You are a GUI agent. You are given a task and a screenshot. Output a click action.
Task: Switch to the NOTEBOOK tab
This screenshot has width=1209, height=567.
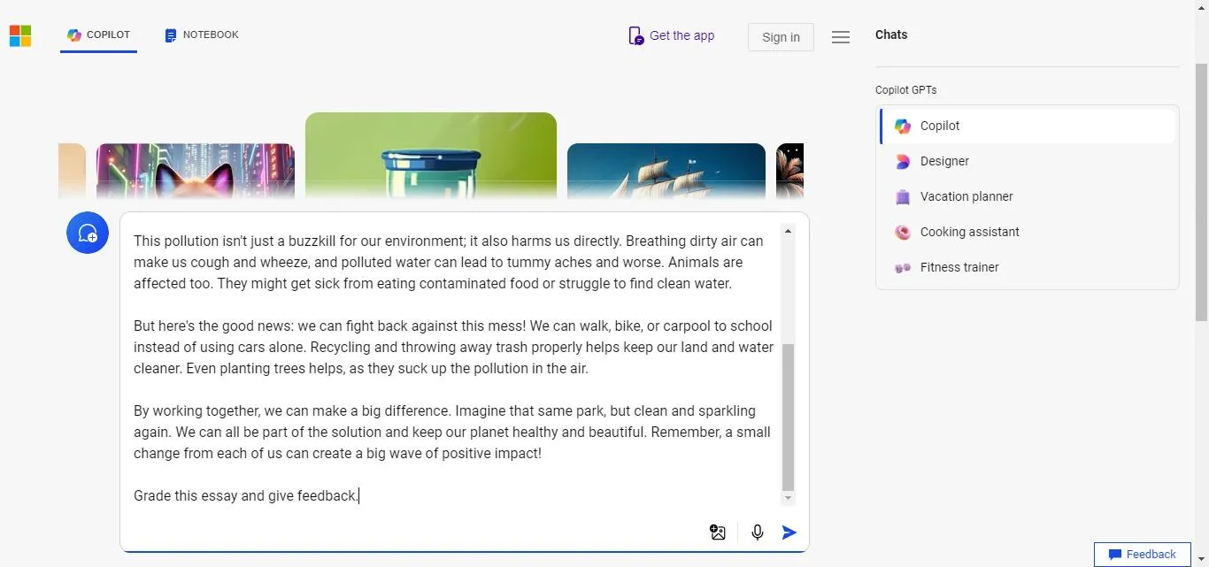point(201,34)
